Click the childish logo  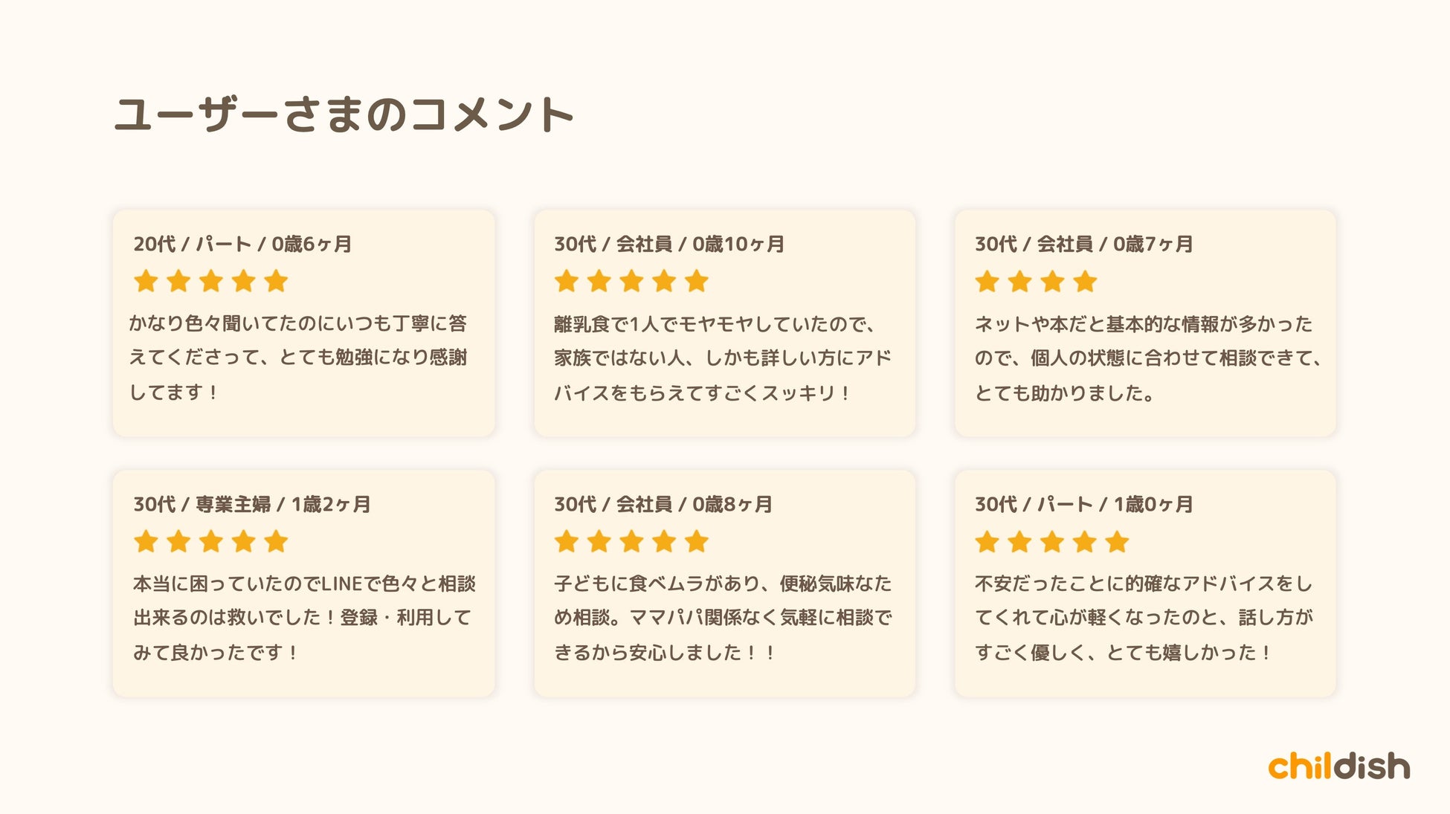tap(1338, 766)
